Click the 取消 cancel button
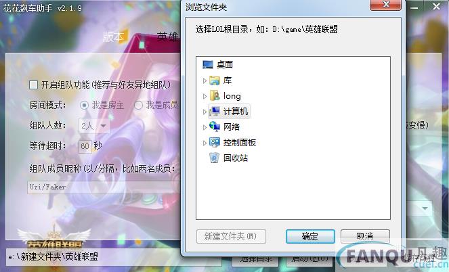This screenshot has width=449, height=272. [x=365, y=236]
